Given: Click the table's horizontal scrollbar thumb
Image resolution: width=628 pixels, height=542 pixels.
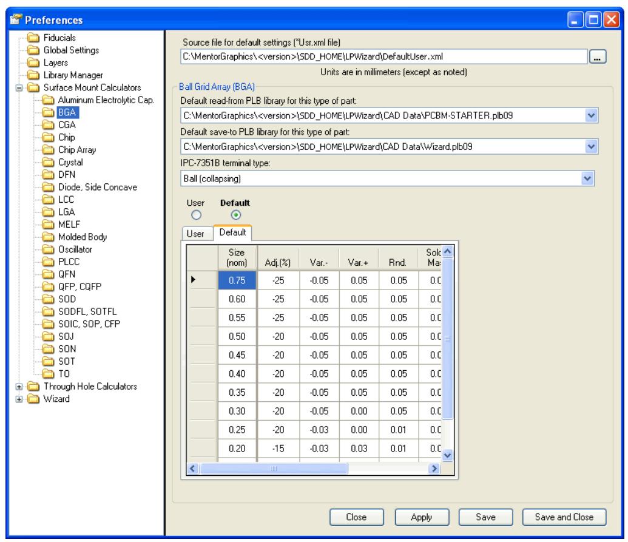Looking at the screenshot, I should pos(274,469).
